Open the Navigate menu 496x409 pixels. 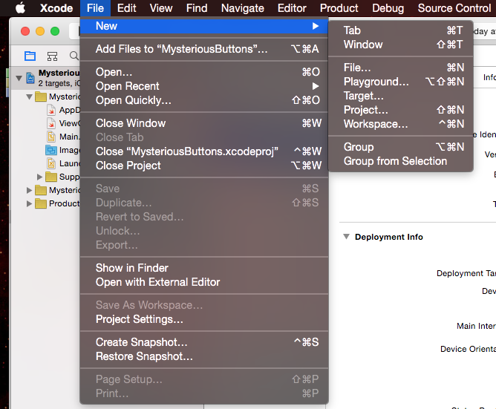click(x=243, y=8)
